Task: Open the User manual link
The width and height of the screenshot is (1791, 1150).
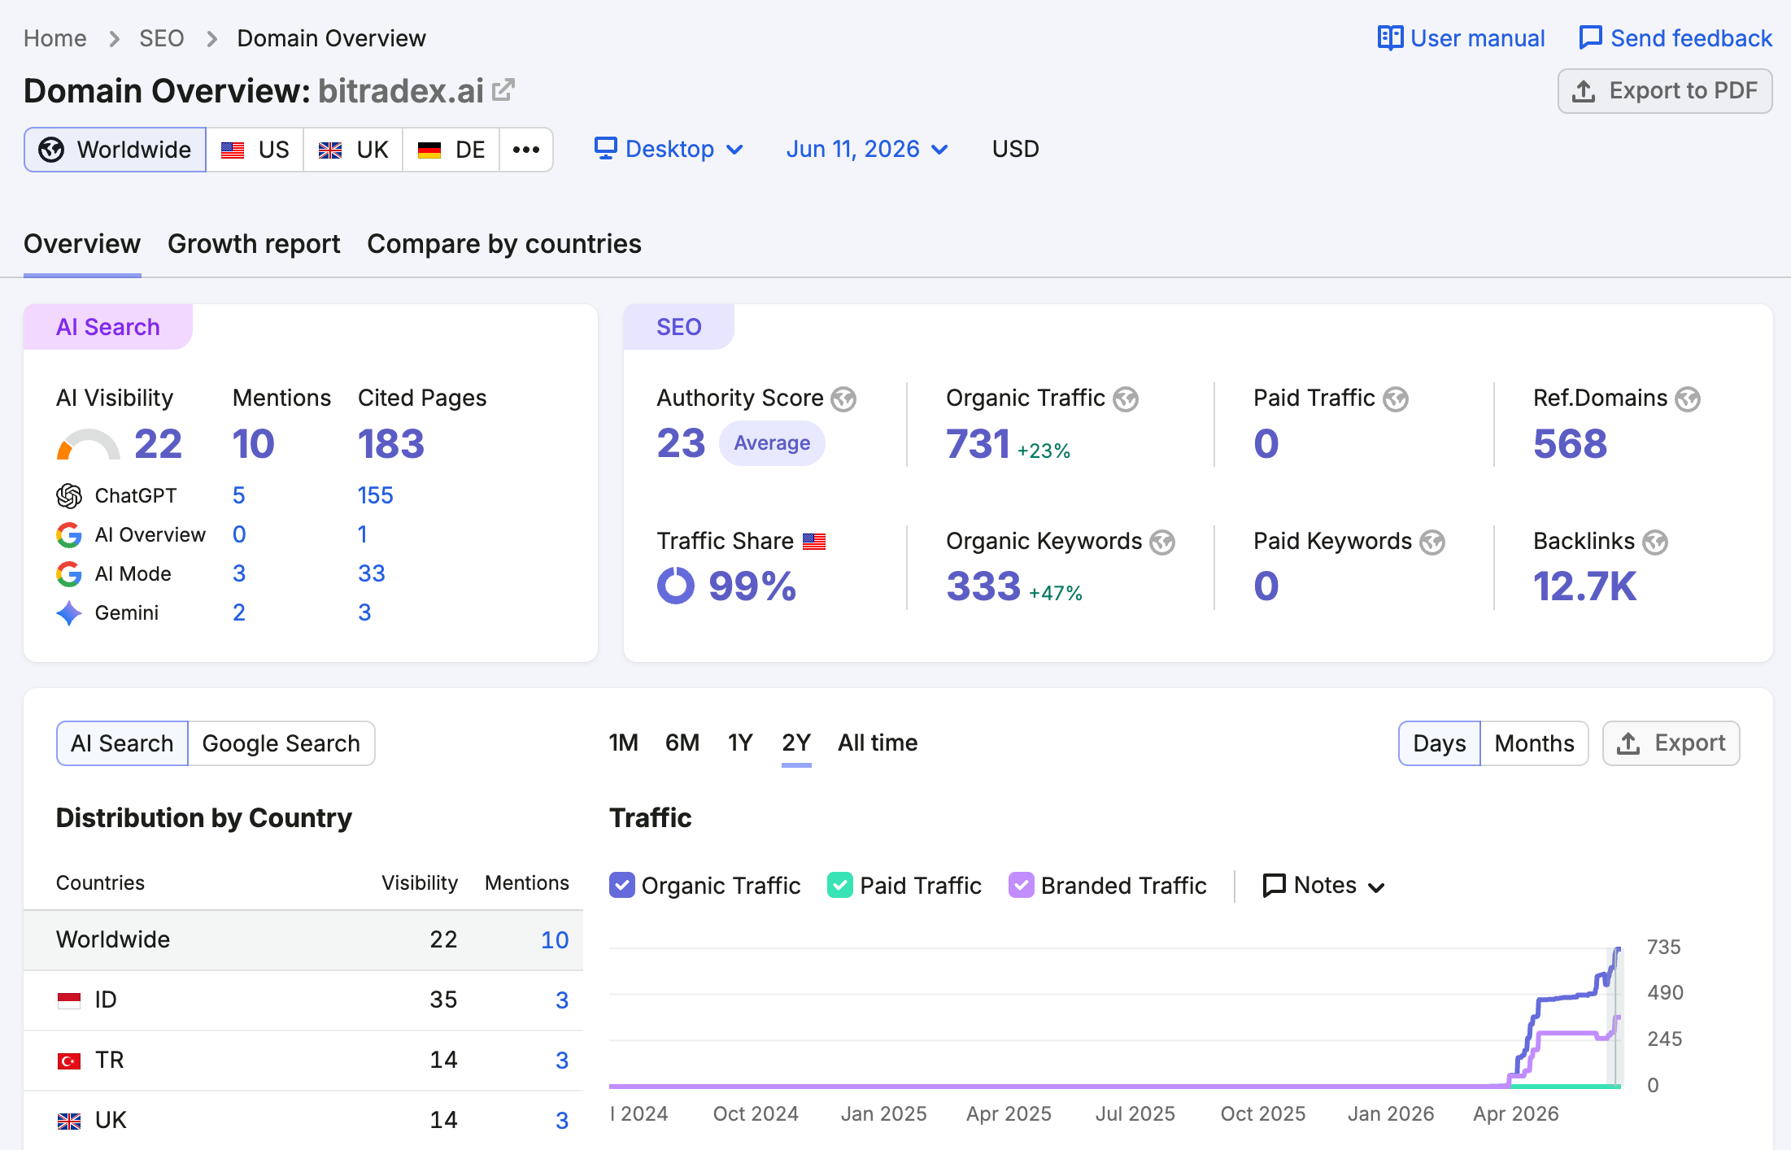Action: (x=1462, y=38)
